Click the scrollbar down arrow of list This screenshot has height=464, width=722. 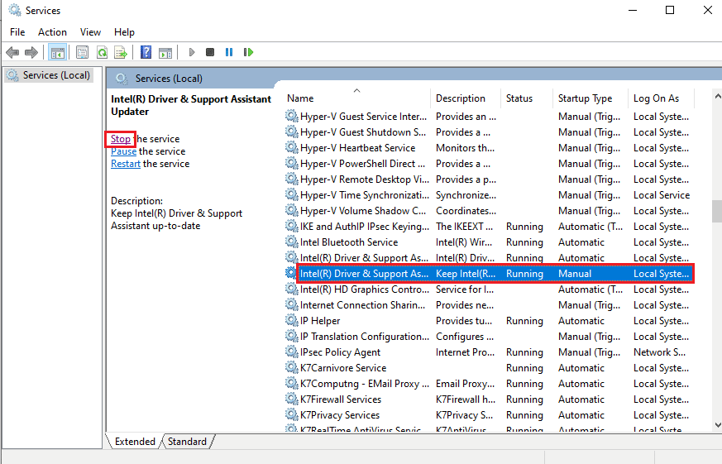pyautogui.click(x=717, y=424)
